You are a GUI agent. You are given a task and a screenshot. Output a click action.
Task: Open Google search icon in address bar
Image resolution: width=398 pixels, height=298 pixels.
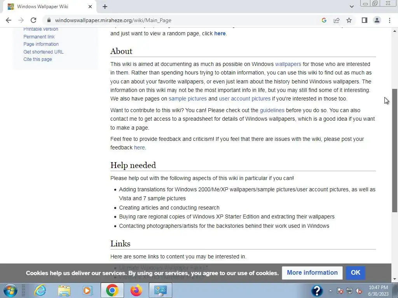(324, 20)
